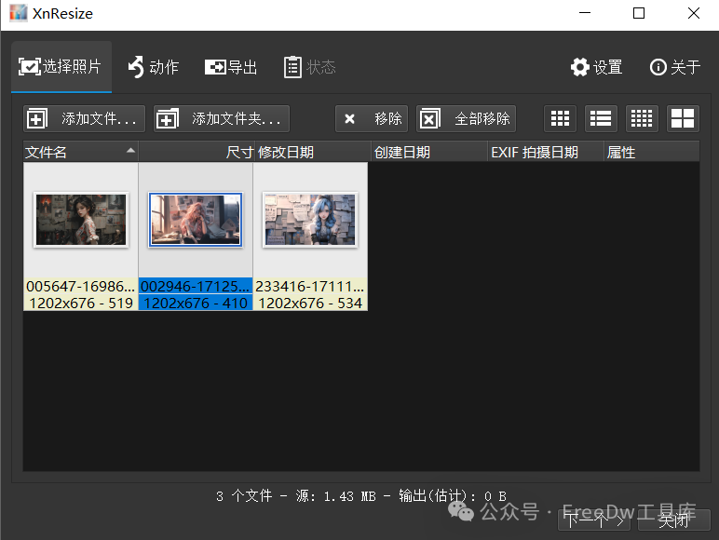Switch to the 导出 tab
The height and width of the screenshot is (540, 719).
231,67
